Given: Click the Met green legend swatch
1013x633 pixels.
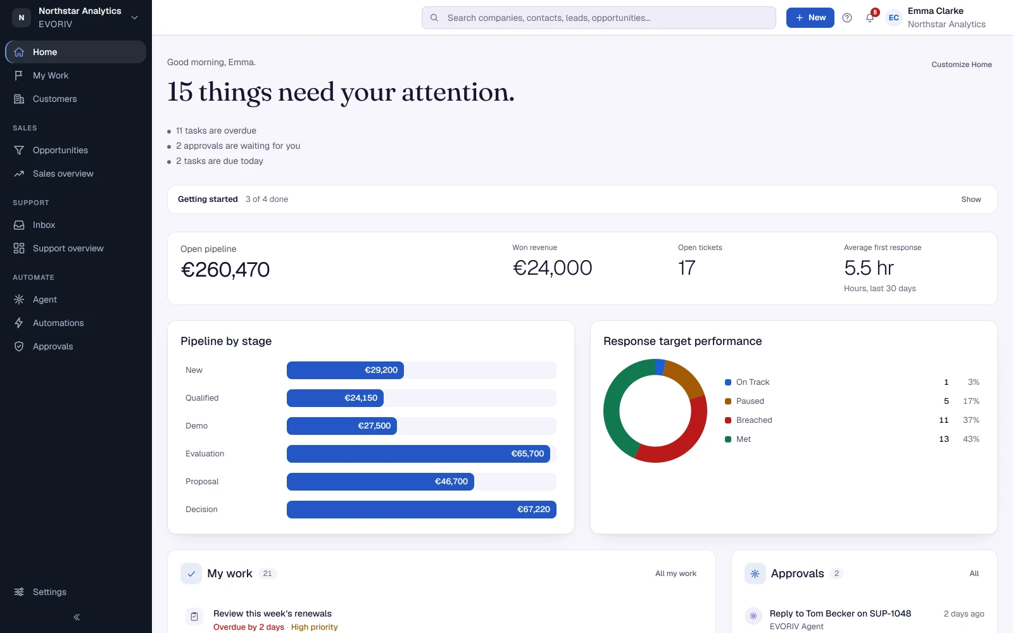Looking at the screenshot, I should [x=728, y=439].
